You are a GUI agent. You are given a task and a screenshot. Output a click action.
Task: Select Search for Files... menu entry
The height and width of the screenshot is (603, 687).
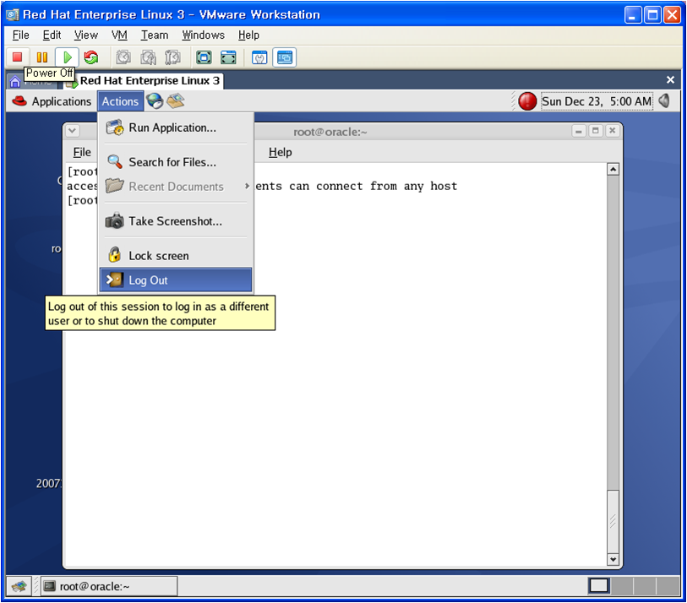pyautogui.click(x=176, y=162)
